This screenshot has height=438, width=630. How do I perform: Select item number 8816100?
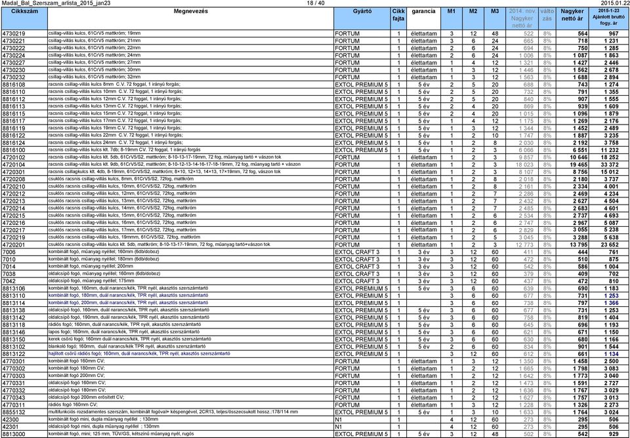pos(14,149)
